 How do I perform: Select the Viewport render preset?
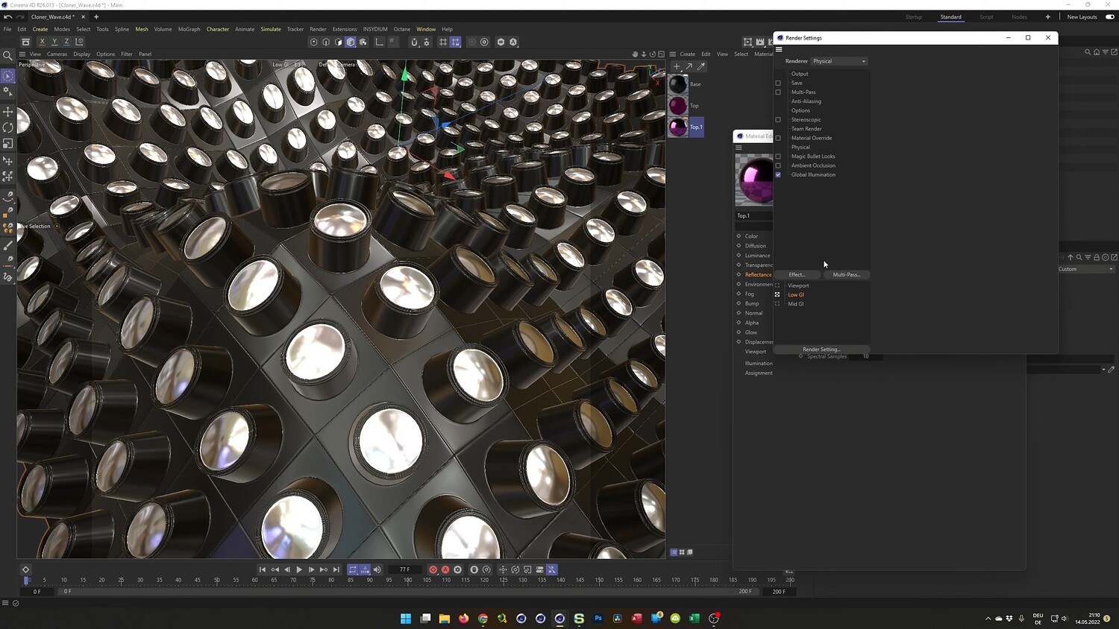click(x=798, y=285)
